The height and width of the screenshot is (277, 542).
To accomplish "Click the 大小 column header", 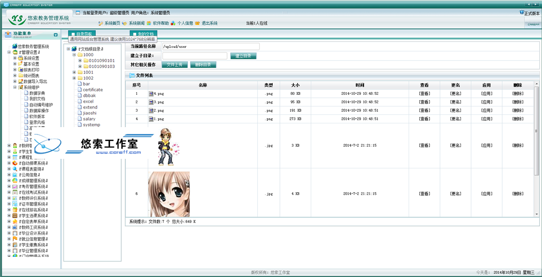I will (x=295, y=85).
